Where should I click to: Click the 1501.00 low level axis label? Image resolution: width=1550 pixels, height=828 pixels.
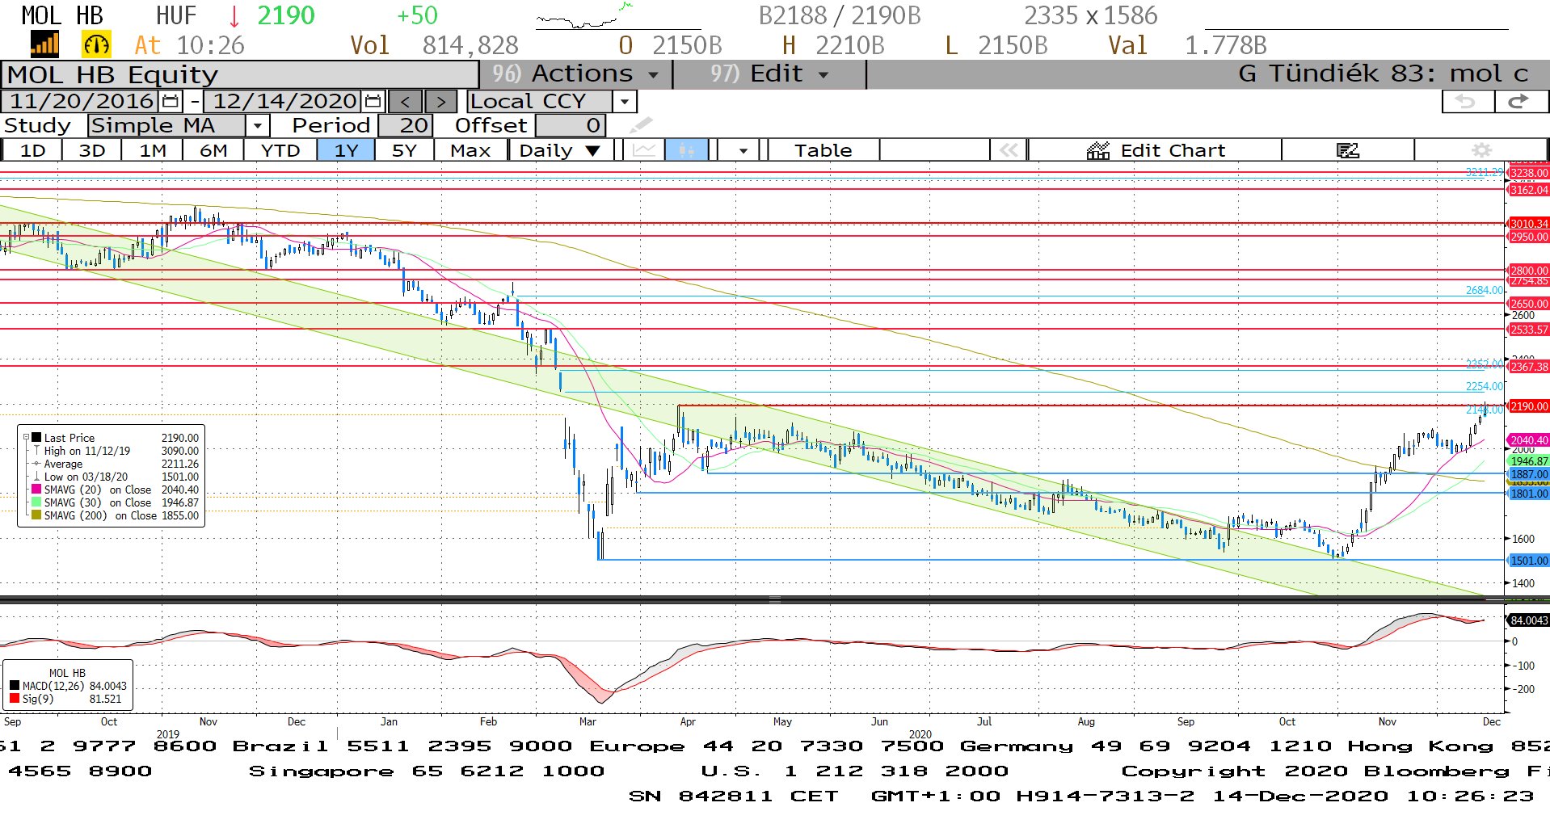click(x=1529, y=561)
